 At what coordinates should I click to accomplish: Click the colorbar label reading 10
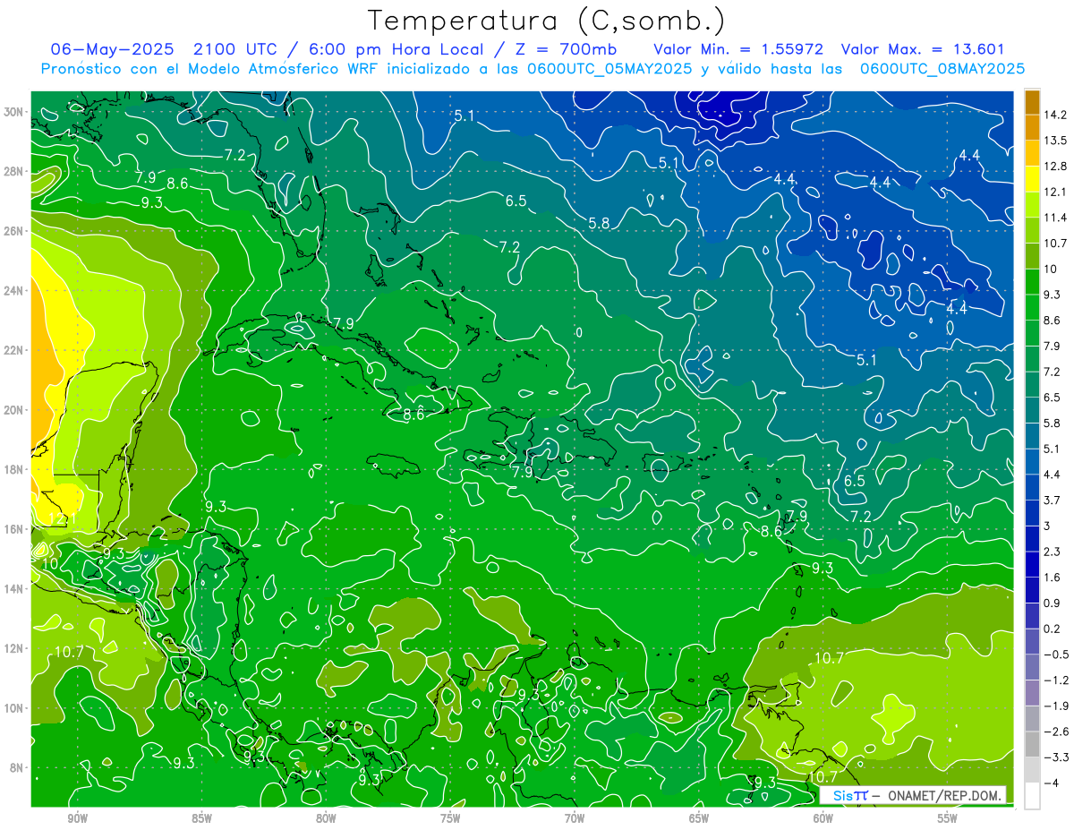[1051, 269]
